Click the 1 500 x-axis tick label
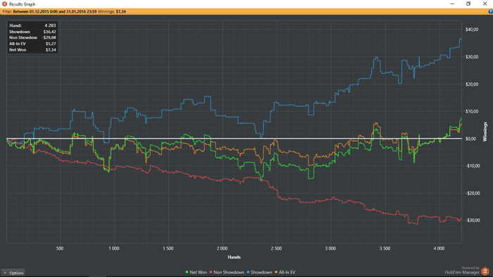Viewport: 493px width, 277px height. click(168, 248)
